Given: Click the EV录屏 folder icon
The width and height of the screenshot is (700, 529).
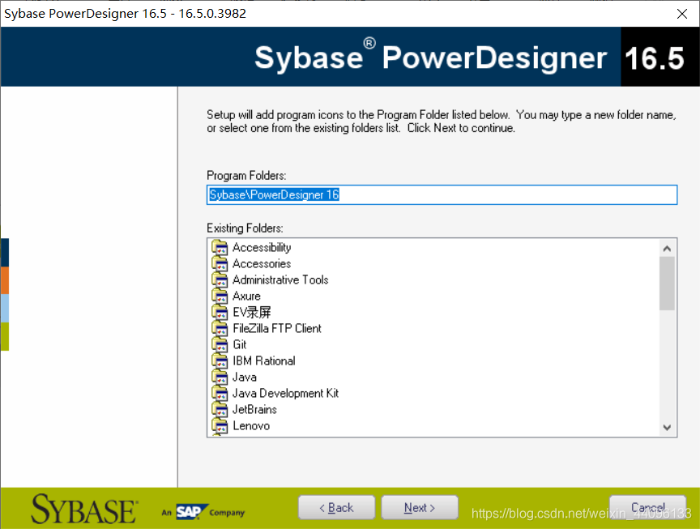Looking at the screenshot, I should click(x=220, y=312).
